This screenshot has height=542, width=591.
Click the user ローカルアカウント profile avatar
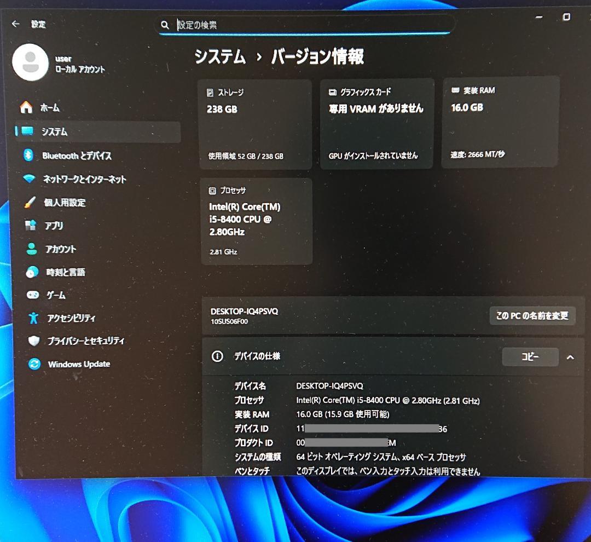31,62
